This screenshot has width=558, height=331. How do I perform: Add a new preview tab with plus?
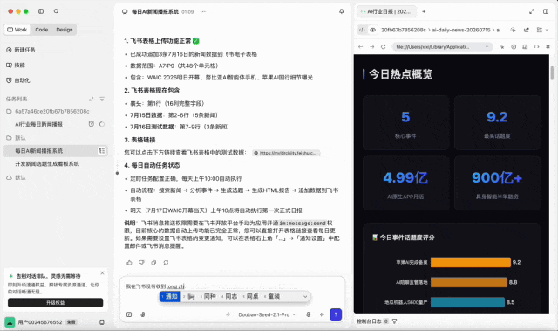424,11
